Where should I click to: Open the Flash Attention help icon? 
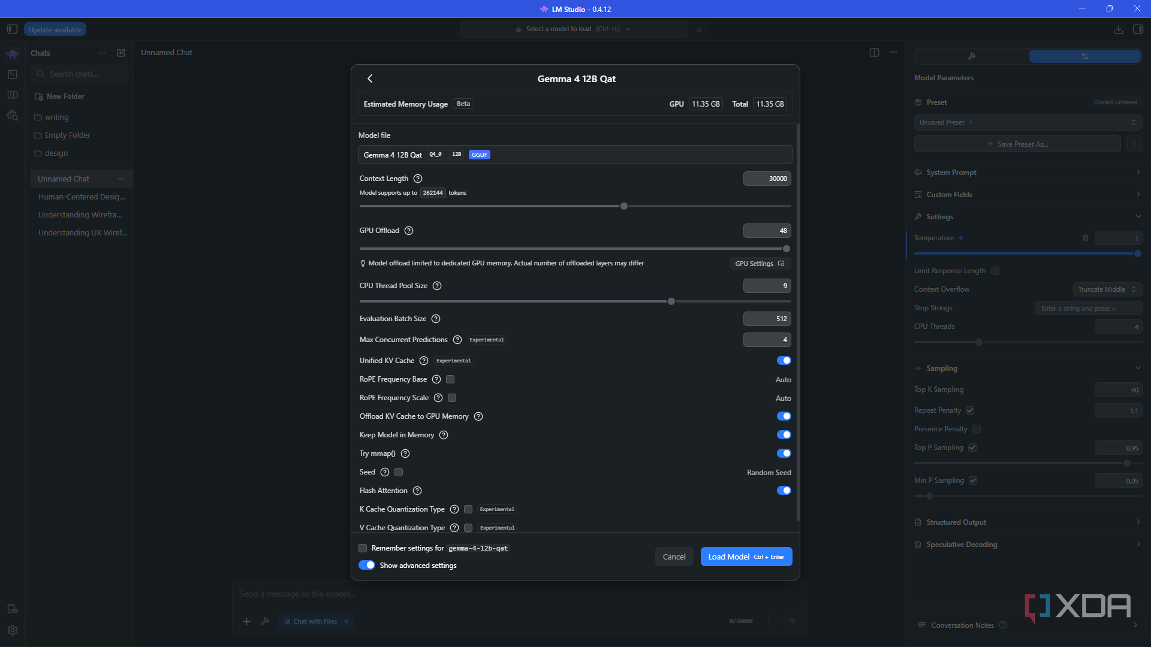[417, 491]
